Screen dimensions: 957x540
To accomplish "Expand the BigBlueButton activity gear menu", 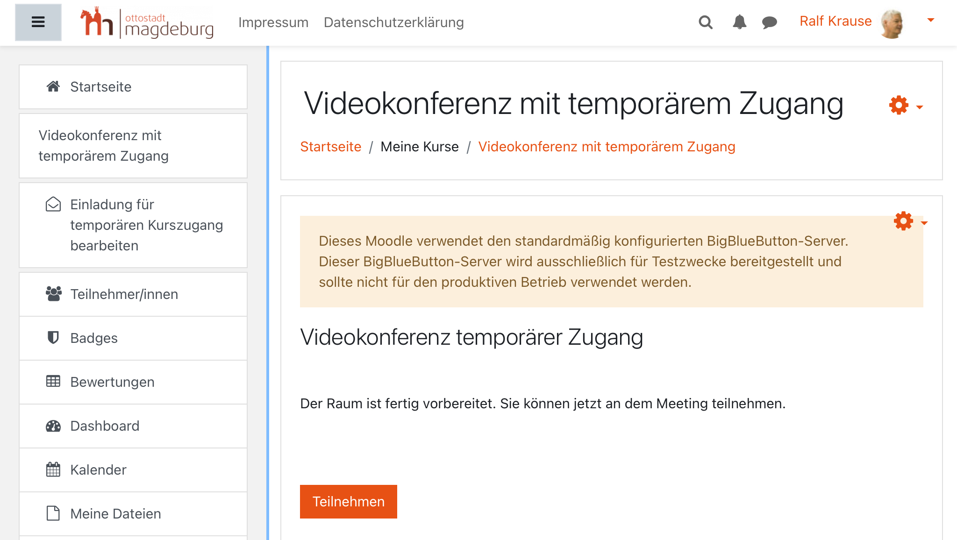I will coord(904,221).
